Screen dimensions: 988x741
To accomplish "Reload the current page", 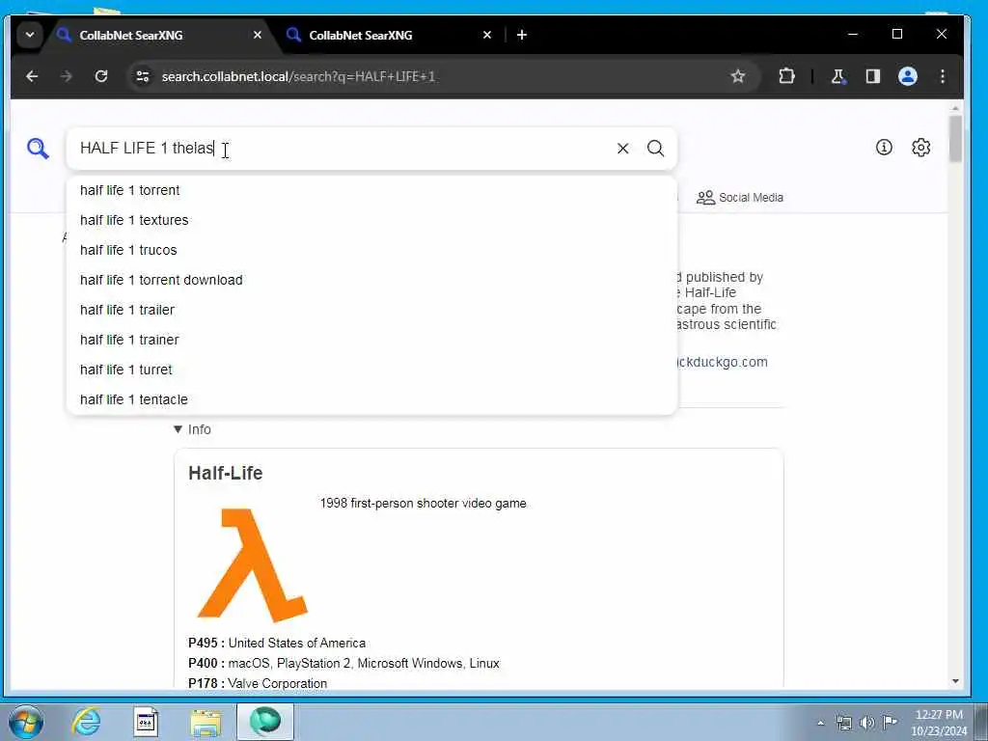I will (100, 76).
